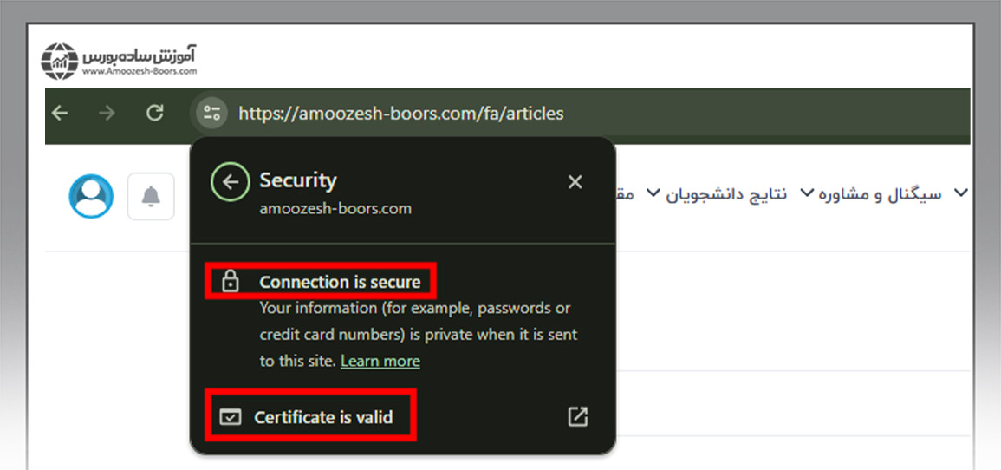Open site information icon in address bar
Screen dimensions: 1001x470
(211, 113)
